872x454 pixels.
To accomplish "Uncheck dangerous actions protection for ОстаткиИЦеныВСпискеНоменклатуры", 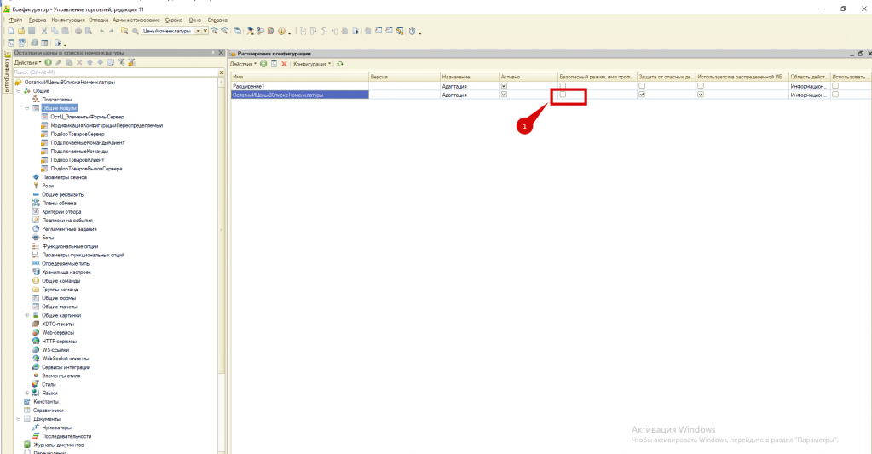I will click(642, 95).
